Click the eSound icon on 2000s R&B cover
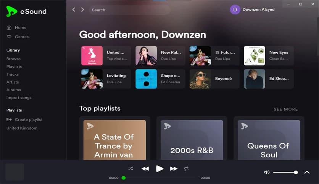The width and height of the screenshot is (319, 184). coord(167,126)
